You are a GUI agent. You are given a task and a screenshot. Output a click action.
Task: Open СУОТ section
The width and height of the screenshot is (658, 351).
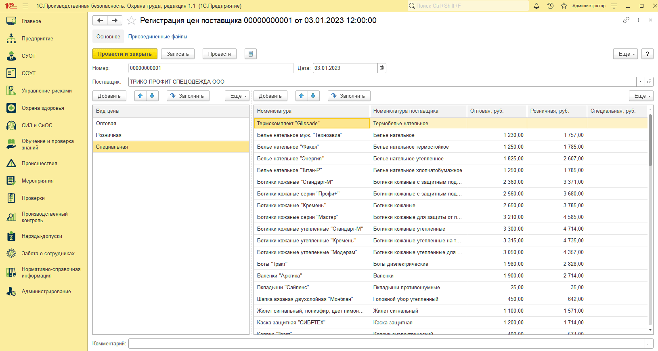click(44, 56)
